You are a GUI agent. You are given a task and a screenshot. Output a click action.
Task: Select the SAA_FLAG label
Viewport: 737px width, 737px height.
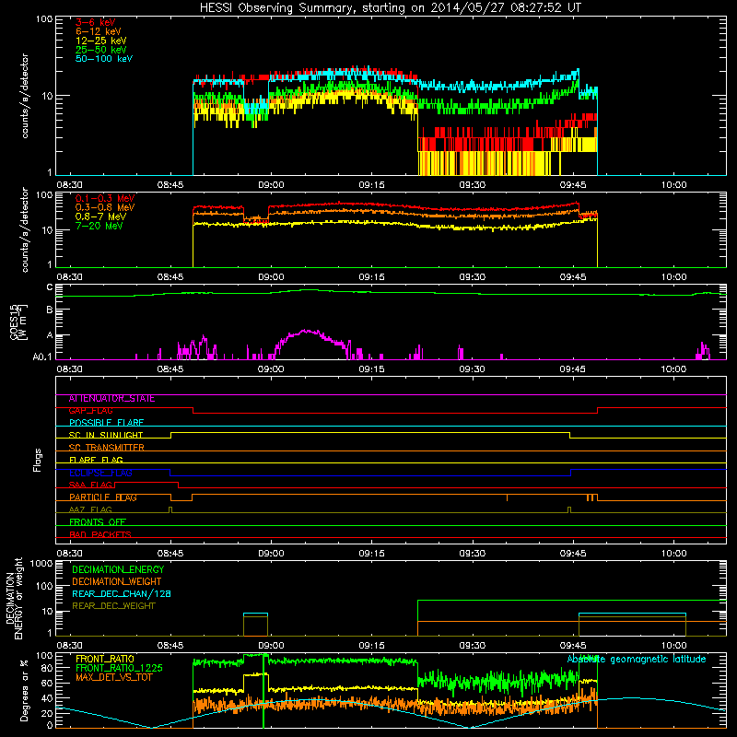coord(90,485)
